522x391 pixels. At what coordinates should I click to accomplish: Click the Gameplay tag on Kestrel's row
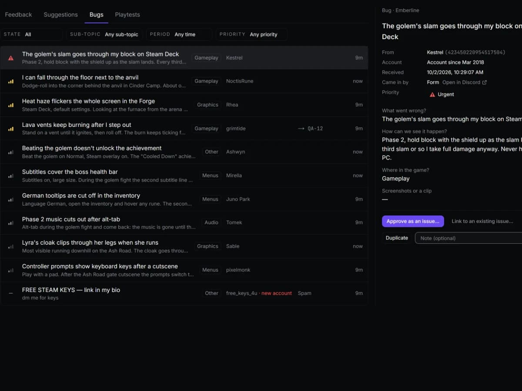206,58
